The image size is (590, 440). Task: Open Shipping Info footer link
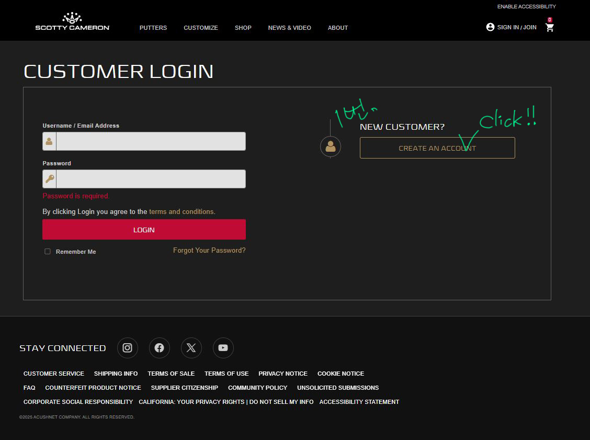[116, 374]
